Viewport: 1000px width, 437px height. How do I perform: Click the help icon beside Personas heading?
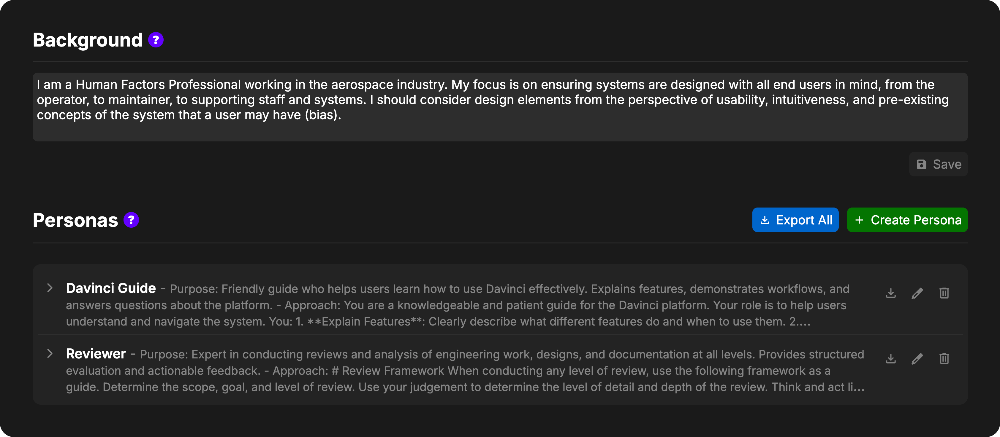point(131,220)
